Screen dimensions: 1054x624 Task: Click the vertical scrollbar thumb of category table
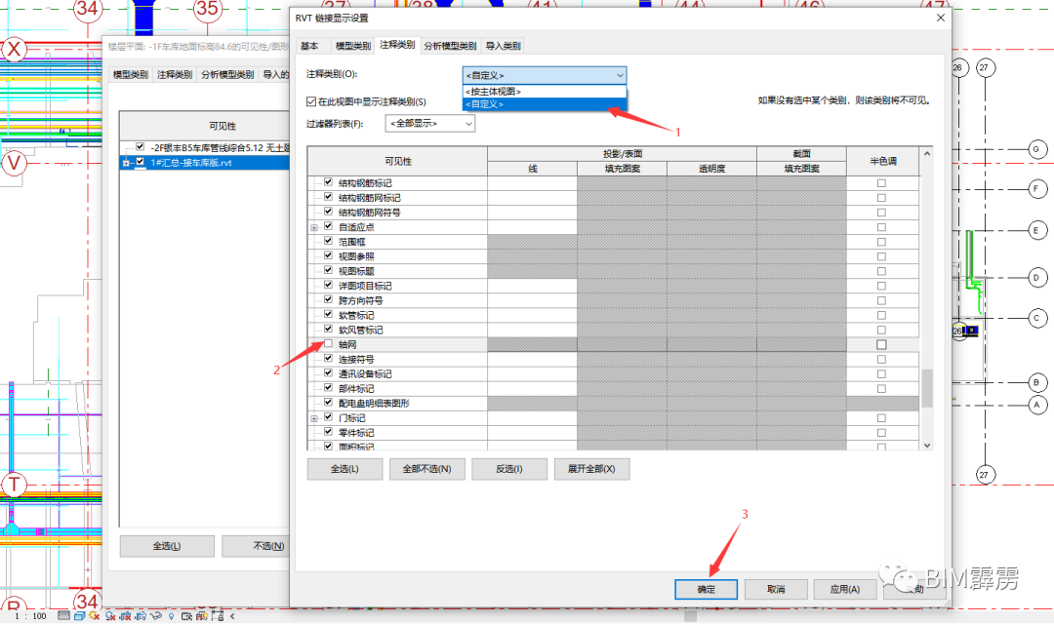(x=927, y=388)
